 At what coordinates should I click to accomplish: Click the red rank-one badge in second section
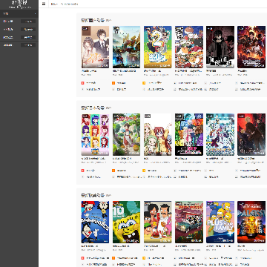pos(82,171)
